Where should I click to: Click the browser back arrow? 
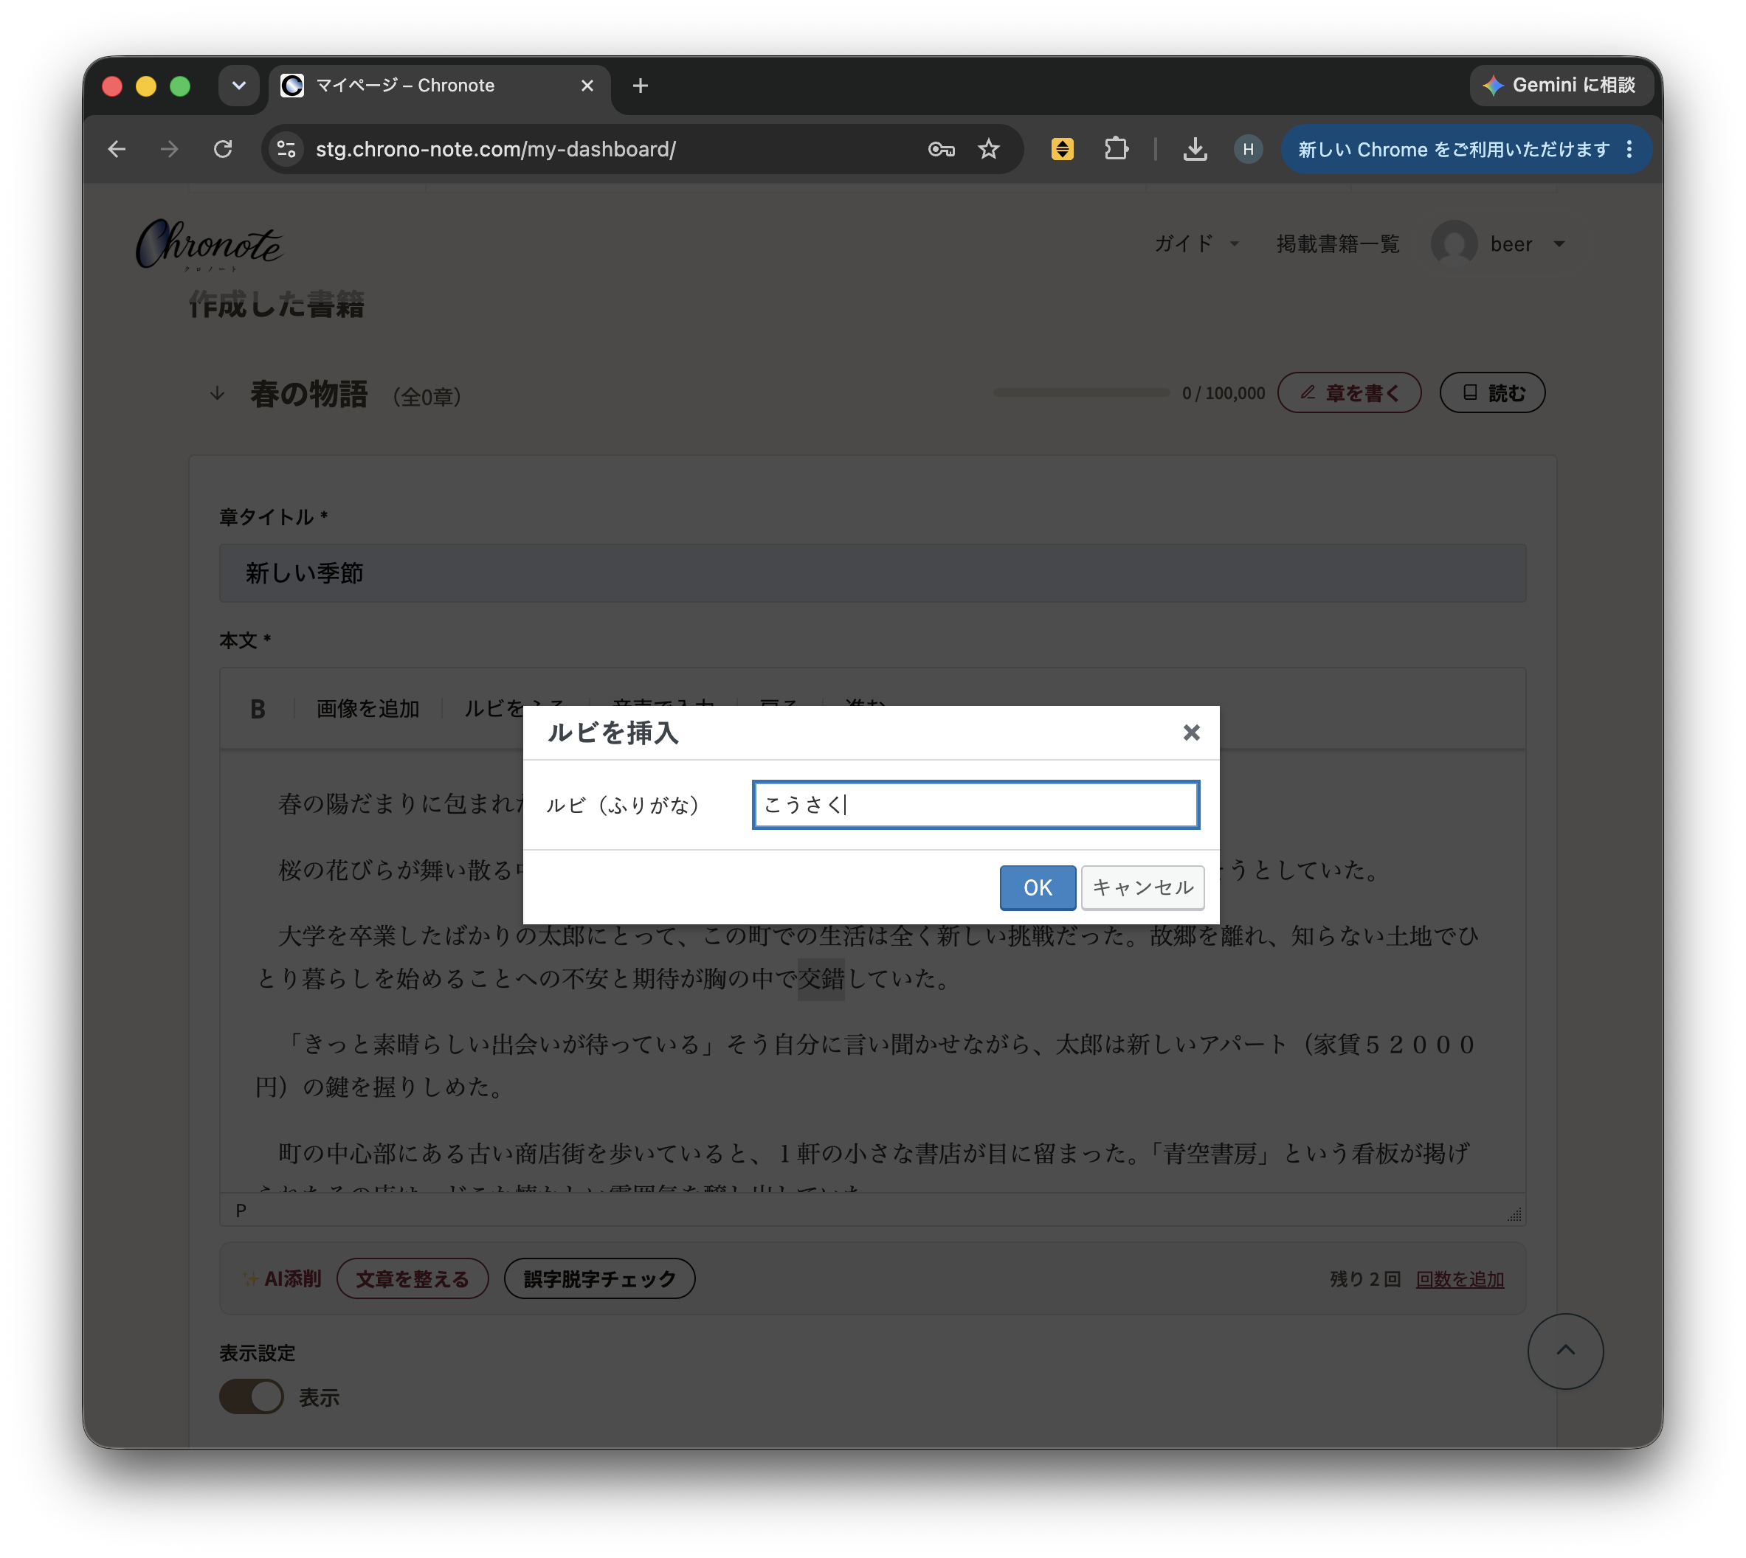tap(117, 150)
